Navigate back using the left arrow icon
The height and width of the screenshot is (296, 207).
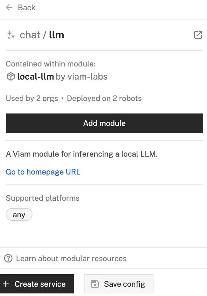point(9,7)
